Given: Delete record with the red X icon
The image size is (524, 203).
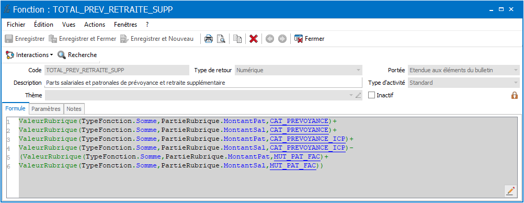Looking at the screenshot, I should (254, 39).
